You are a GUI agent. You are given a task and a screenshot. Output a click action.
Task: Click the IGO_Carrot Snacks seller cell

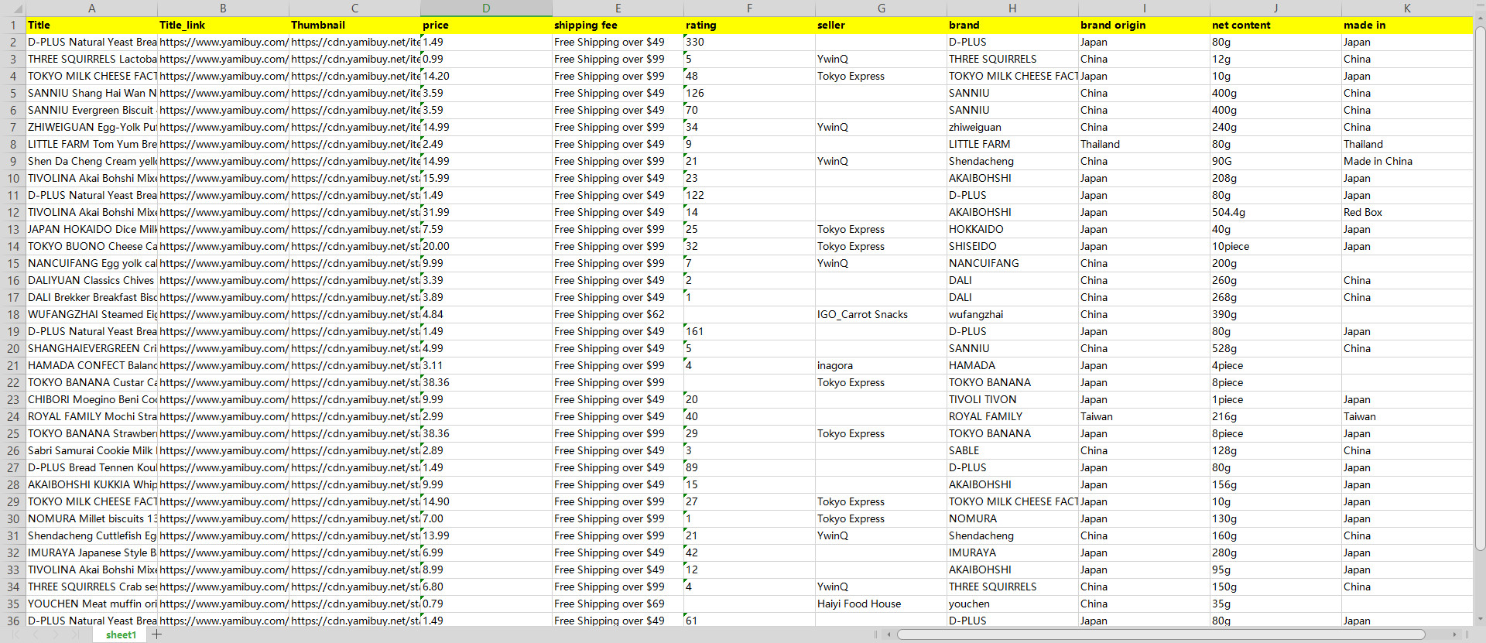tap(881, 314)
